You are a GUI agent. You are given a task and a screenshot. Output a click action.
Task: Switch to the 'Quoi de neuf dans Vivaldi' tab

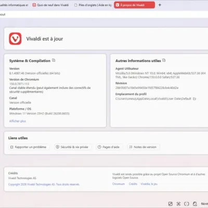50,5
